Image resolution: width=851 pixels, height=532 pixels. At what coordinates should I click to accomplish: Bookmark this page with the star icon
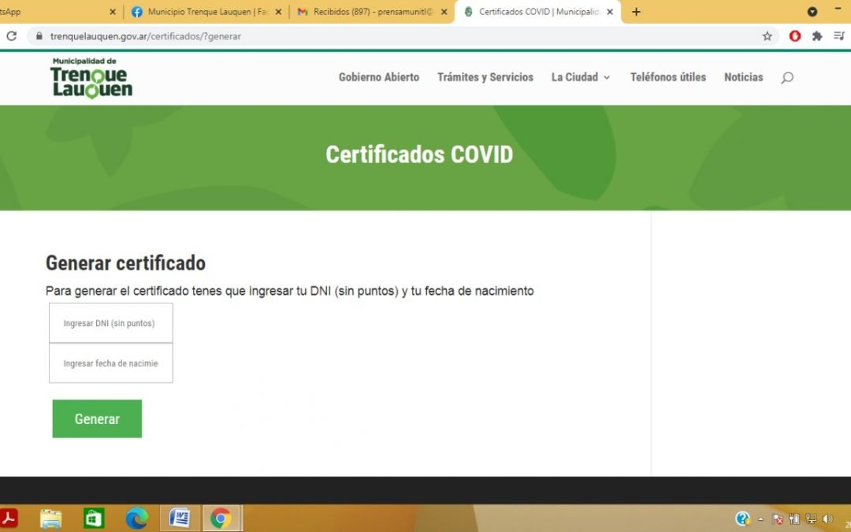pos(767,36)
